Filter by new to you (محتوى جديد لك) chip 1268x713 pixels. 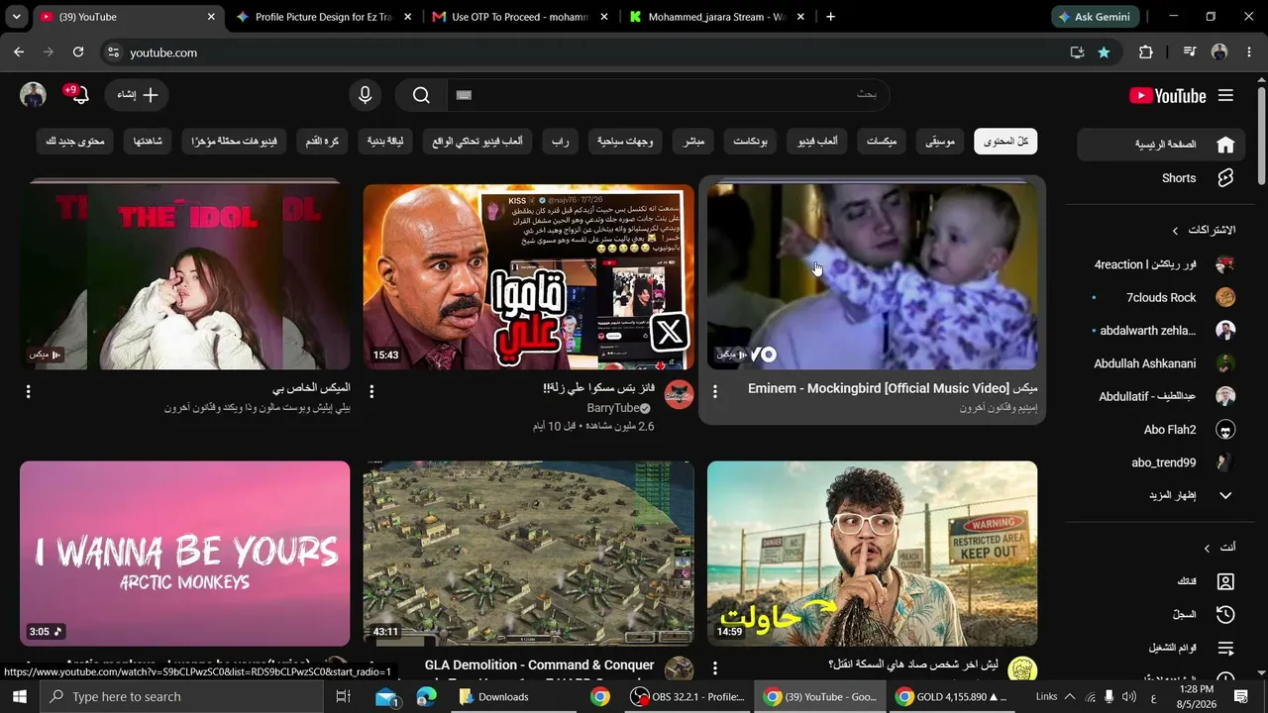[75, 142]
